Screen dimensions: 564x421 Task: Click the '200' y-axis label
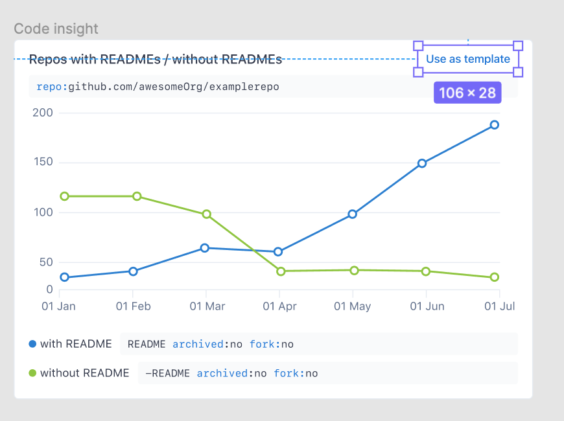point(43,113)
